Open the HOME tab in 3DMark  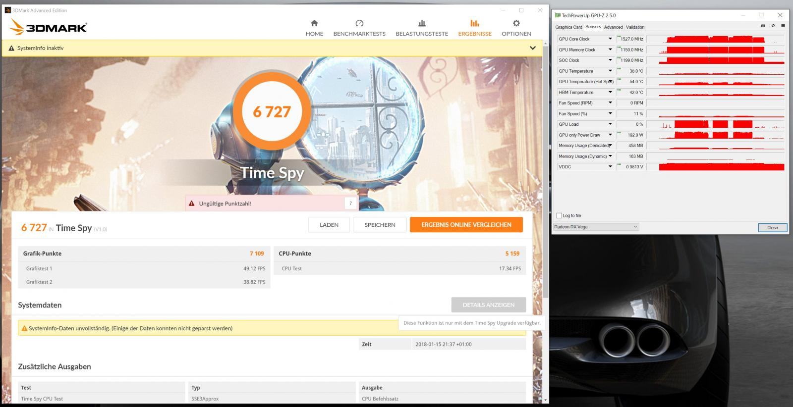(314, 28)
